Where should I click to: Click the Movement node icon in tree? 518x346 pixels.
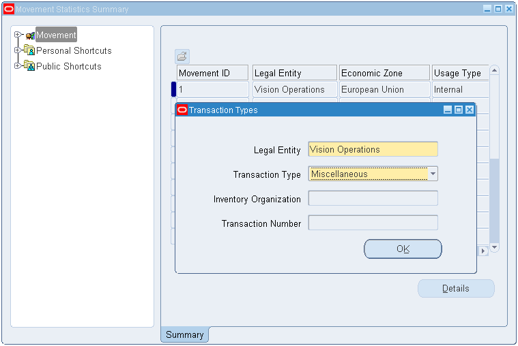pos(30,35)
